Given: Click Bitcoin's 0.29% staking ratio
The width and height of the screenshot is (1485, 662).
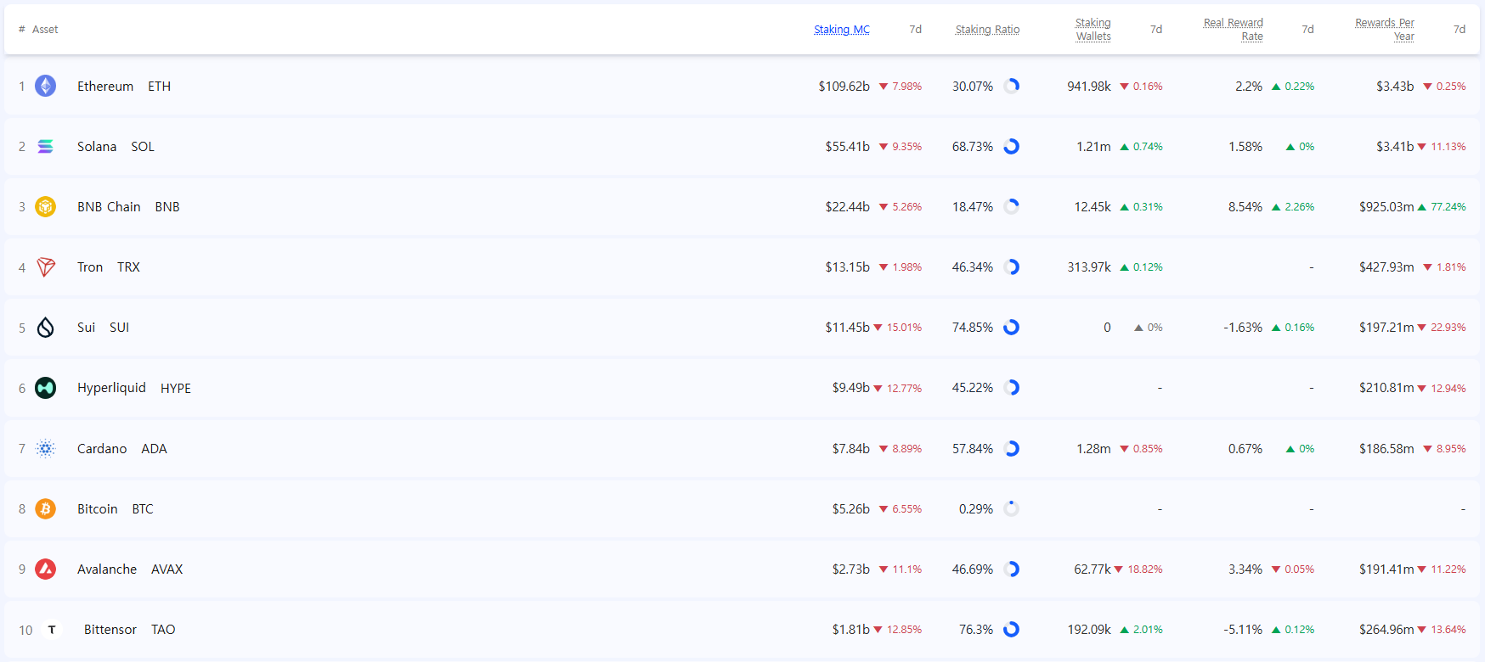Looking at the screenshot, I should pyautogui.click(x=976, y=509).
